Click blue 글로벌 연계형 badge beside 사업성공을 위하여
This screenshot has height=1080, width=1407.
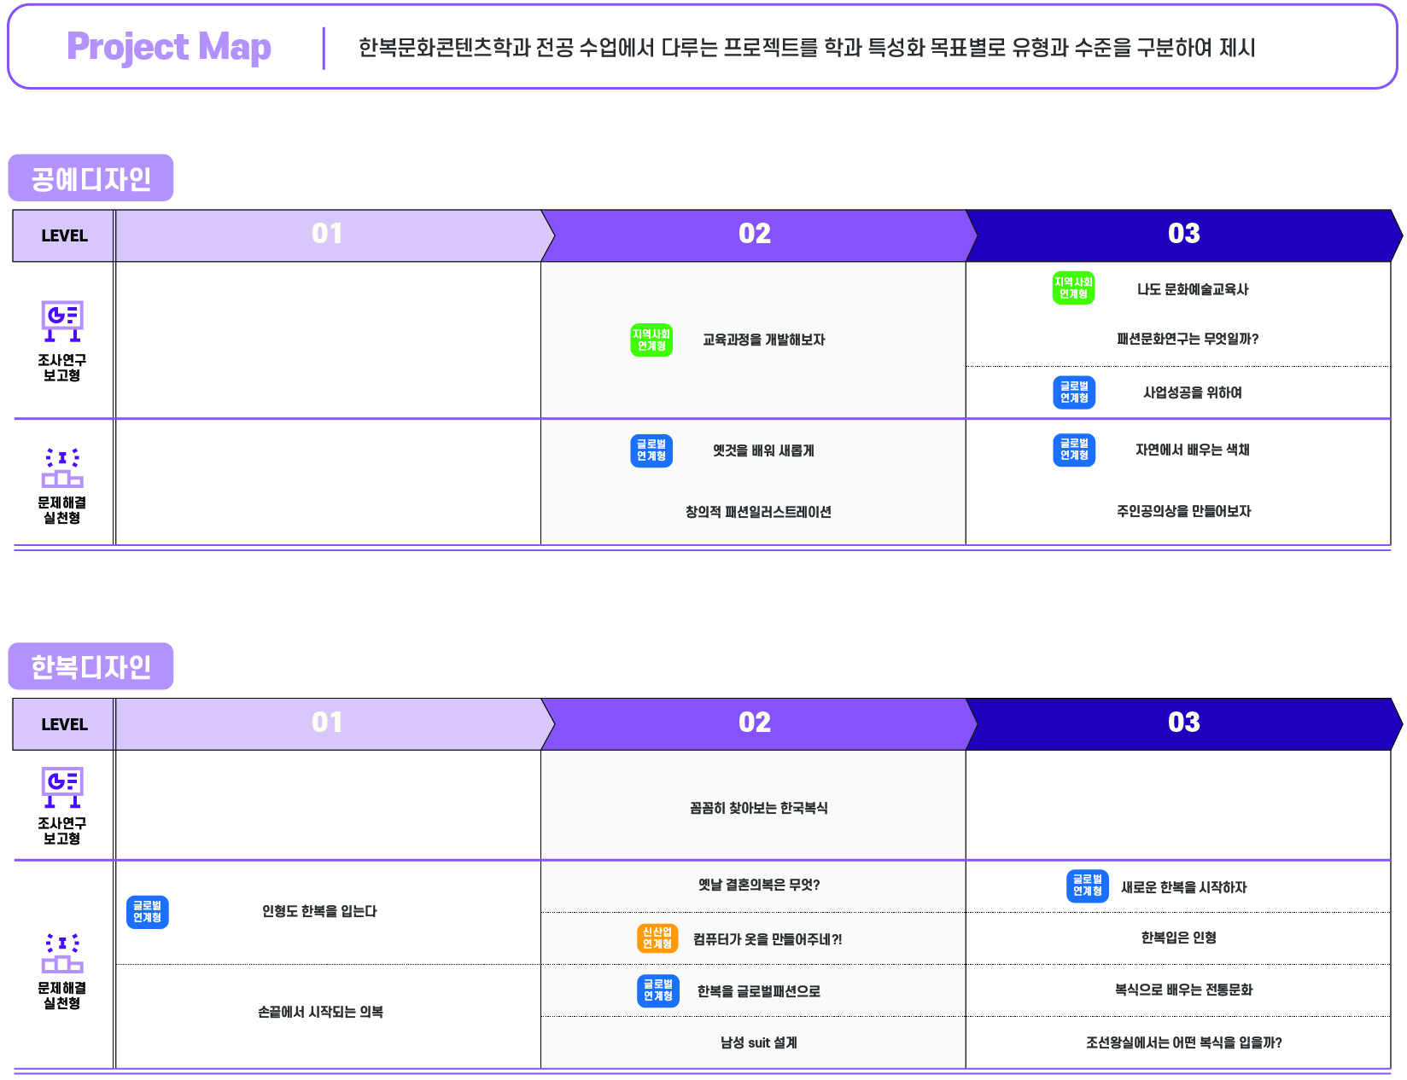pos(1074,392)
